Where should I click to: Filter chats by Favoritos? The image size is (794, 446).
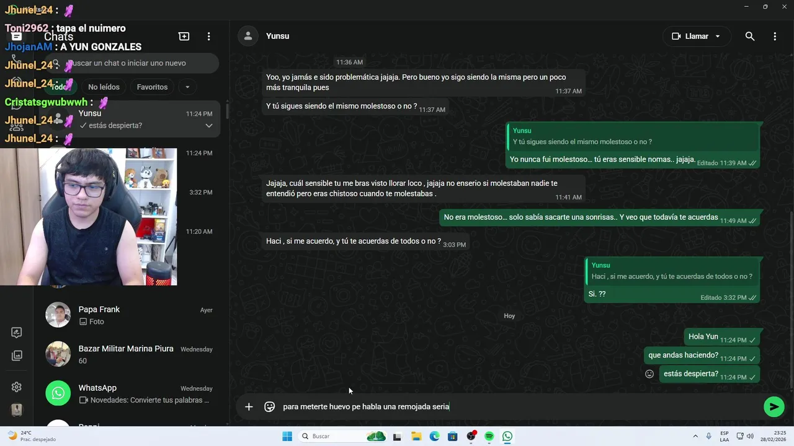point(152,87)
